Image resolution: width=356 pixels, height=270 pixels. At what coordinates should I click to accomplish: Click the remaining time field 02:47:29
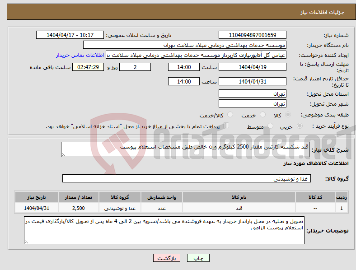[x=88, y=67]
